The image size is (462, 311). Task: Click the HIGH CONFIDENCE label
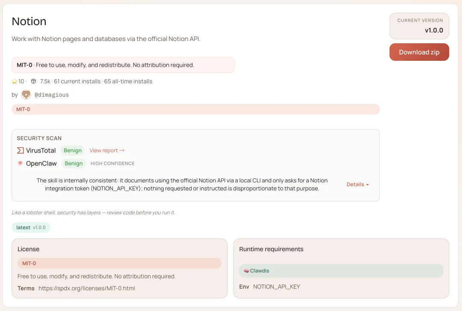click(113, 163)
